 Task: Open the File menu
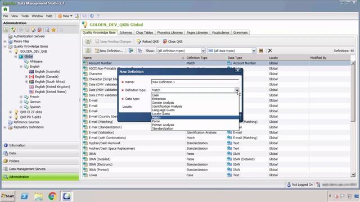point(6,16)
